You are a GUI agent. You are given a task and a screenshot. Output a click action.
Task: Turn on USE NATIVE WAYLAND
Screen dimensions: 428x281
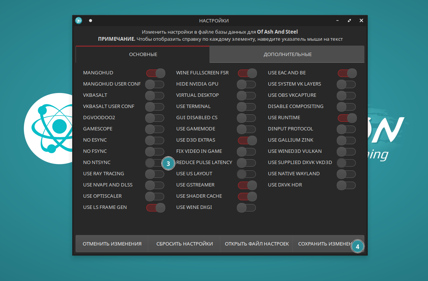tap(346, 174)
